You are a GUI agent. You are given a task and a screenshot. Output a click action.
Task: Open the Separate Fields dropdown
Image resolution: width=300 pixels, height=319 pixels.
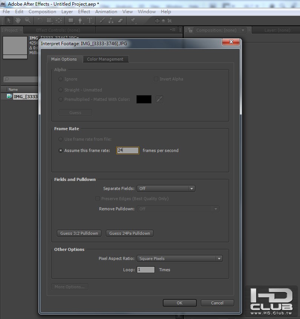click(166, 188)
